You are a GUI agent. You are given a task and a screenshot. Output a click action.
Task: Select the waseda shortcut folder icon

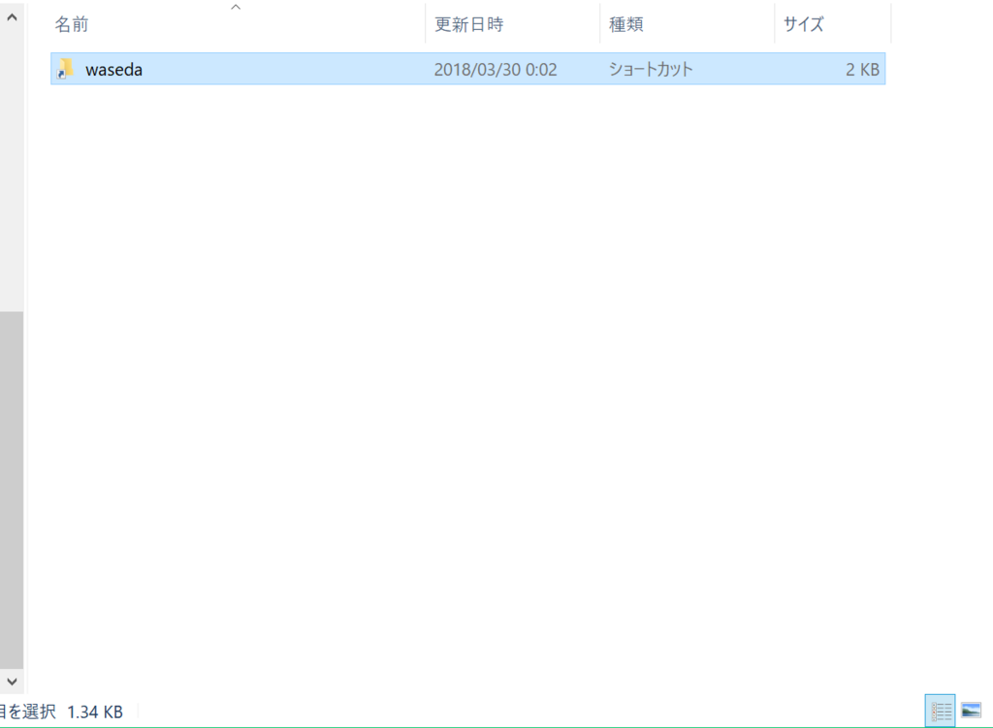click(x=65, y=69)
